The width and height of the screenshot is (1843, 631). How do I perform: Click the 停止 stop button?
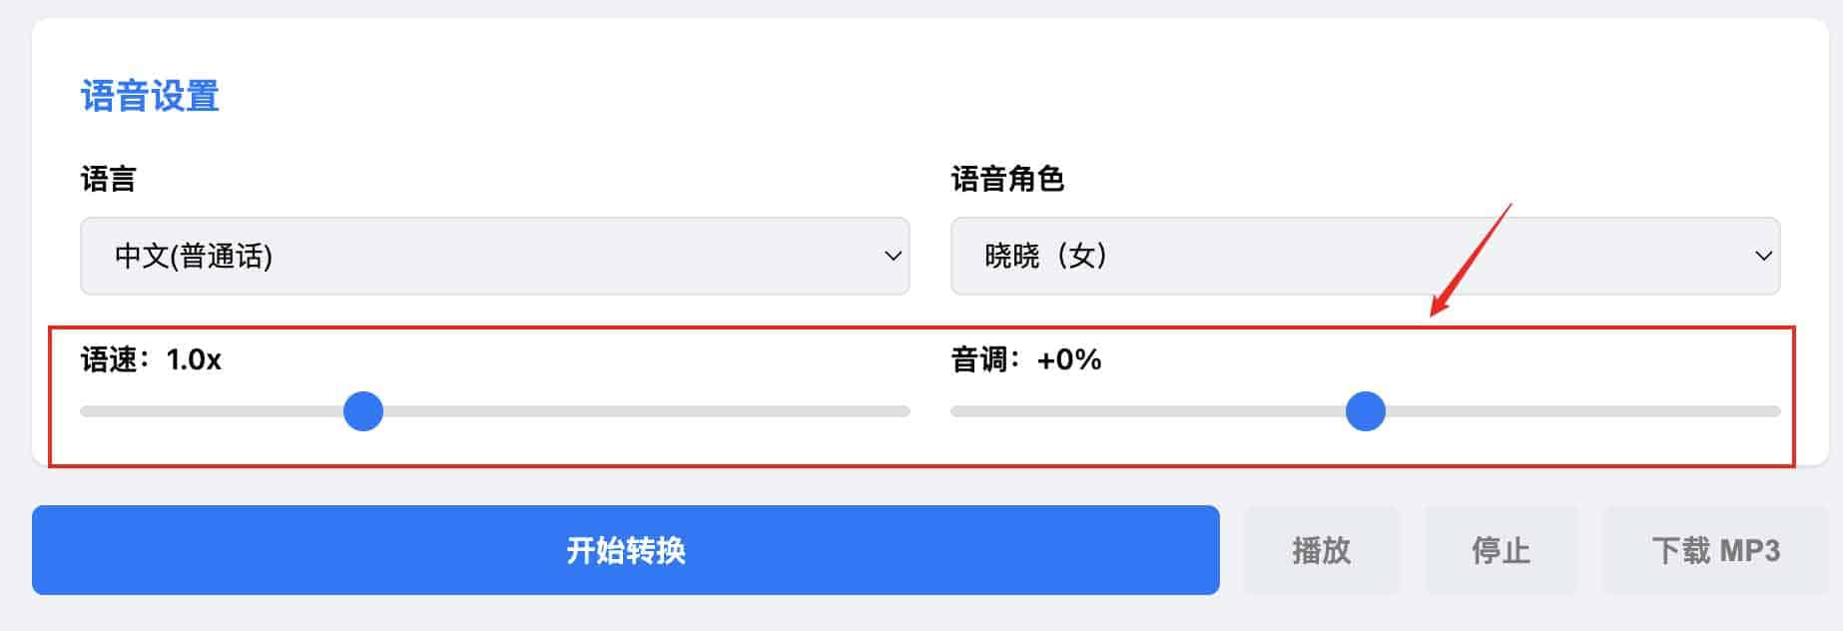(x=1502, y=550)
